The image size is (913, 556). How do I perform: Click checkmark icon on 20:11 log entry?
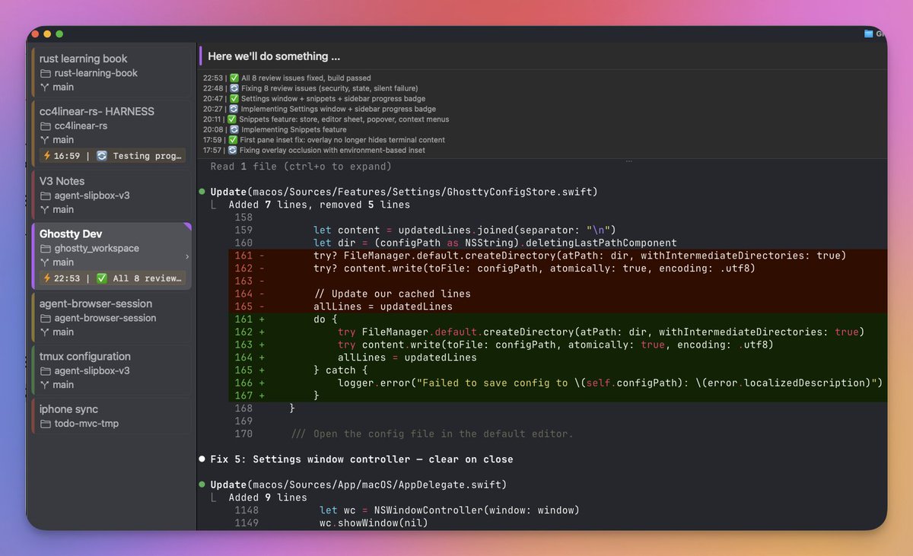(x=233, y=119)
